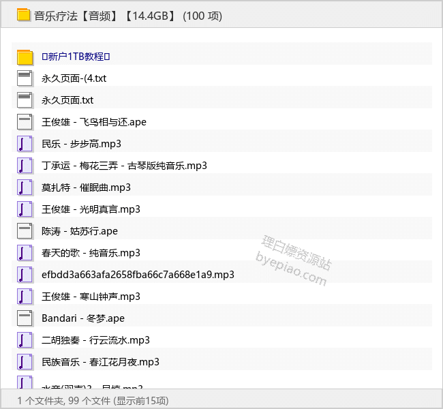Select 丁承运 - 梅花三弄 - 古琴版纯音乐.mp3
Viewport: 443px width, 409px height.
click(x=124, y=166)
